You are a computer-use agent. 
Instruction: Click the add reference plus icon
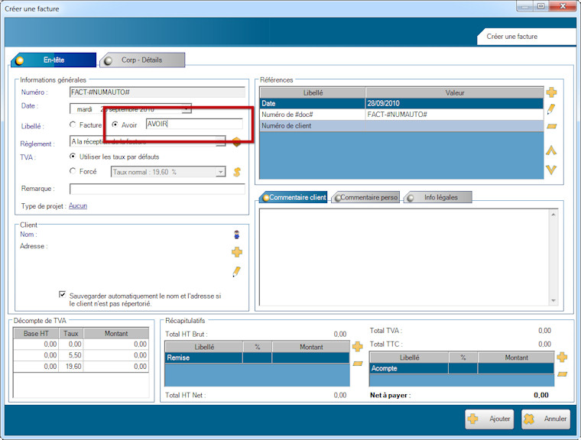[x=551, y=92]
